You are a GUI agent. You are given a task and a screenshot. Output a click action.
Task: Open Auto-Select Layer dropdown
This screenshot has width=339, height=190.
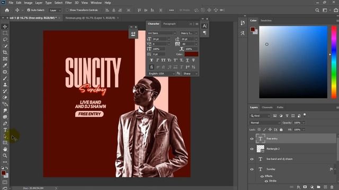55,11
